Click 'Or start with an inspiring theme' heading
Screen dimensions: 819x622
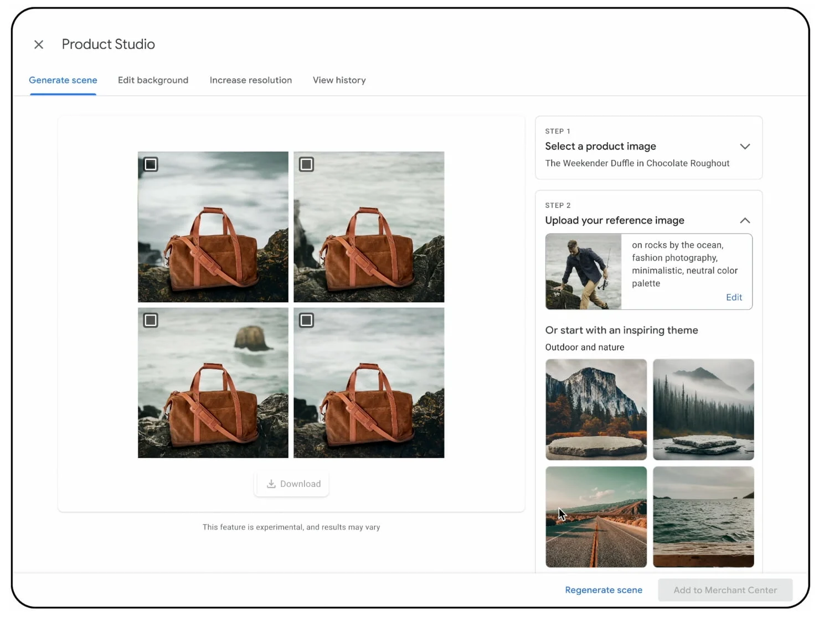(621, 330)
